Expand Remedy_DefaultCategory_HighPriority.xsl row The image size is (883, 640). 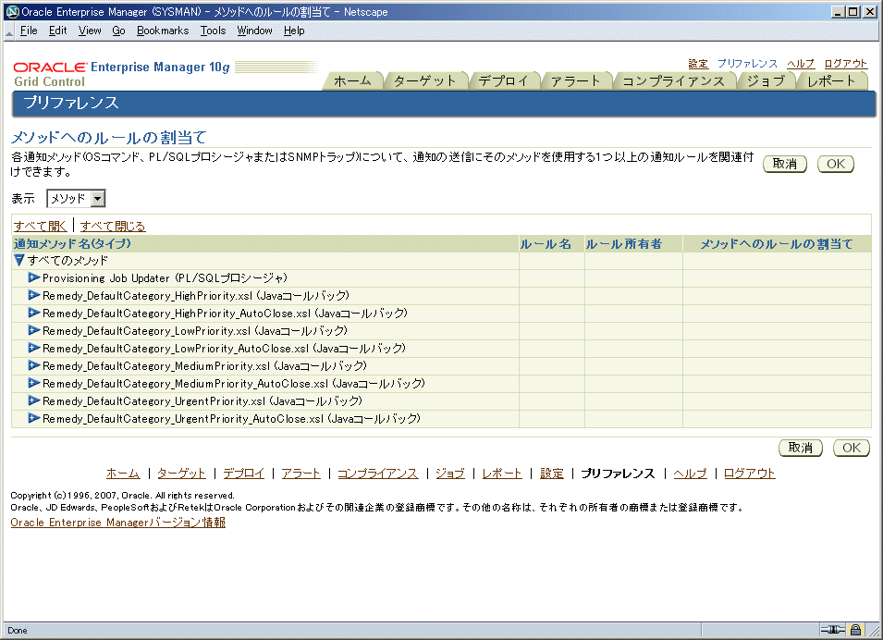click(x=34, y=295)
